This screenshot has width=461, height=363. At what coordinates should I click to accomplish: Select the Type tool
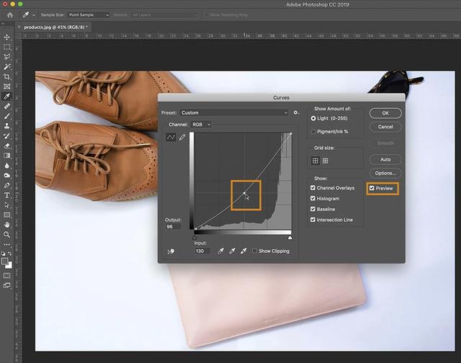[x=6, y=195]
